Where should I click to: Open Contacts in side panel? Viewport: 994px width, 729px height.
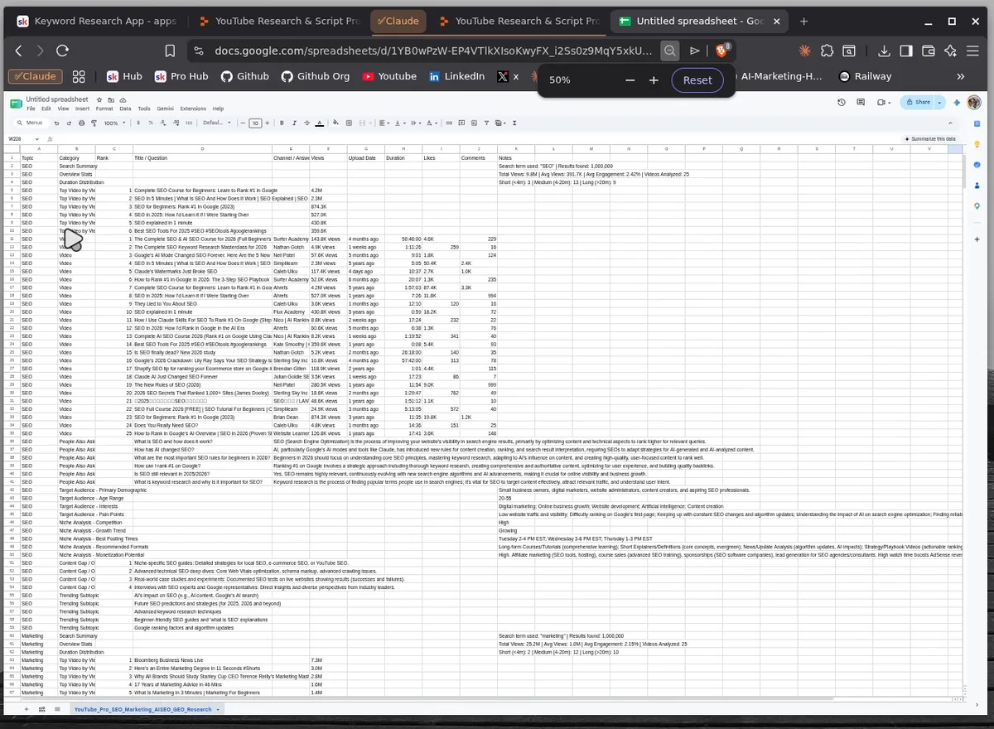(x=977, y=186)
